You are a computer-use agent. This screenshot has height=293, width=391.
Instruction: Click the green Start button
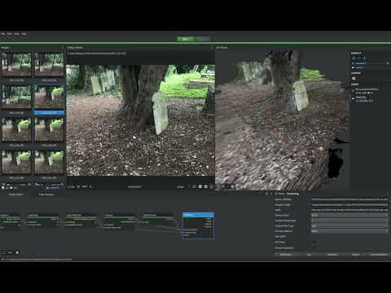click(x=186, y=39)
